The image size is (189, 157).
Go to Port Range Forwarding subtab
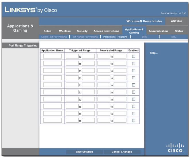click(85, 37)
